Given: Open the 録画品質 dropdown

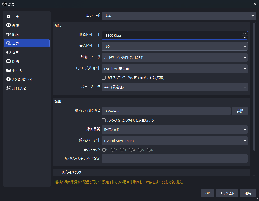Looking at the screenshot, I should pos(175,130).
